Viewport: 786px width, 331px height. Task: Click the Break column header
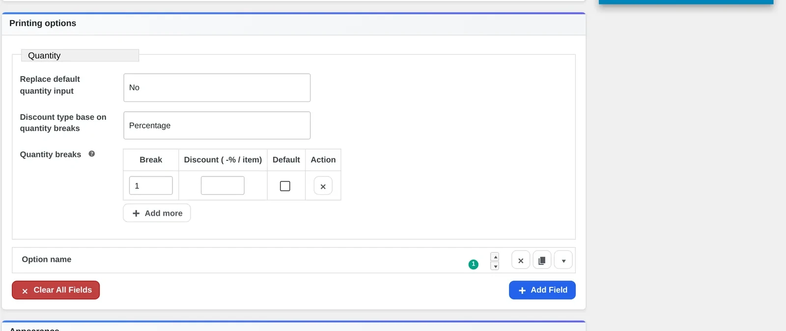click(x=151, y=160)
